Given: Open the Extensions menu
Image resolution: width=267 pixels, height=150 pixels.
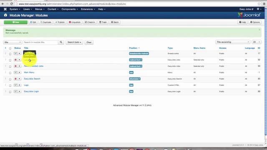Looking at the screenshot, I should click(x=88, y=9).
